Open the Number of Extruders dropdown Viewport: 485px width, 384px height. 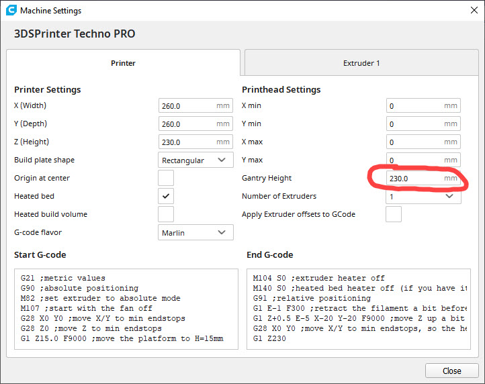point(423,196)
